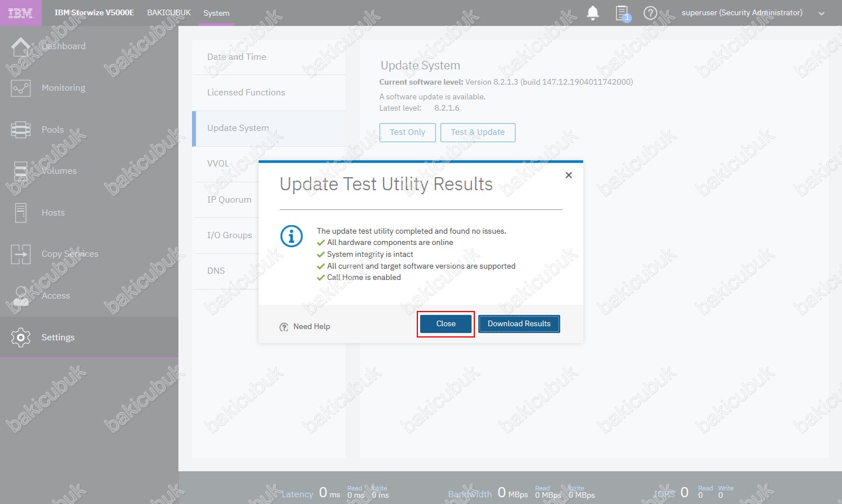Open the Pools menu item
The width and height of the screenshot is (842, 504).
53,130
